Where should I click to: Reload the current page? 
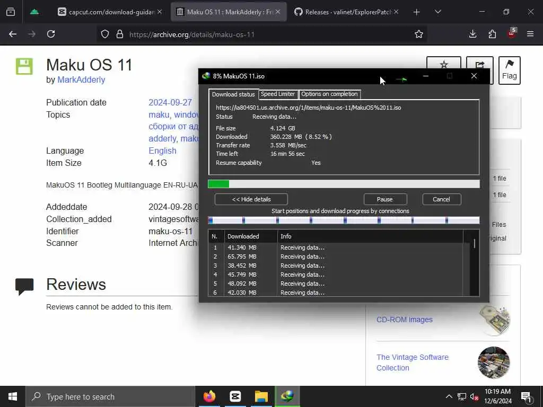51,34
